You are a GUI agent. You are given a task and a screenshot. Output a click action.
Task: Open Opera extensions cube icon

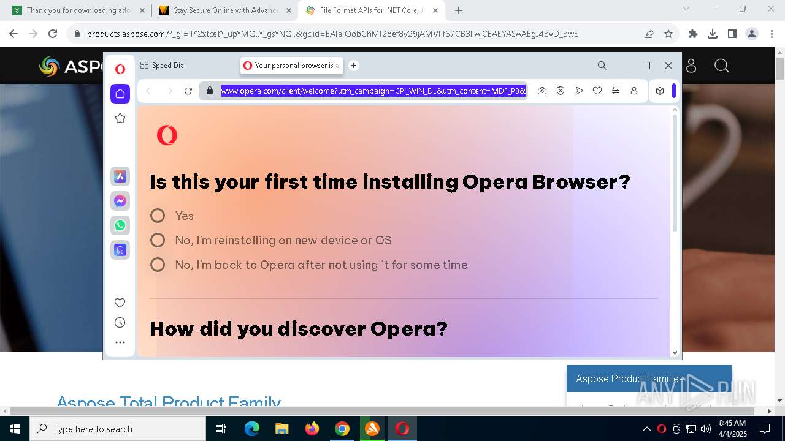[x=660, y=91]
